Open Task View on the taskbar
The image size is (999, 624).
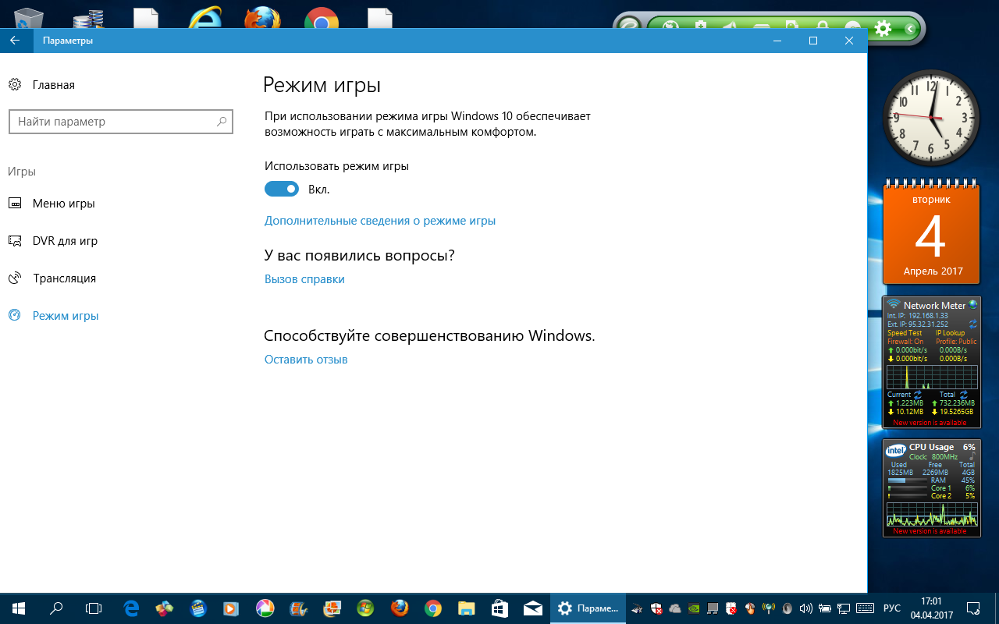tap(94, 608)
